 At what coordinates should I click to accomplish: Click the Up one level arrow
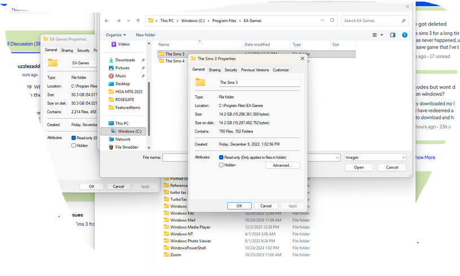pyautogui.click(x=138, y=21)
